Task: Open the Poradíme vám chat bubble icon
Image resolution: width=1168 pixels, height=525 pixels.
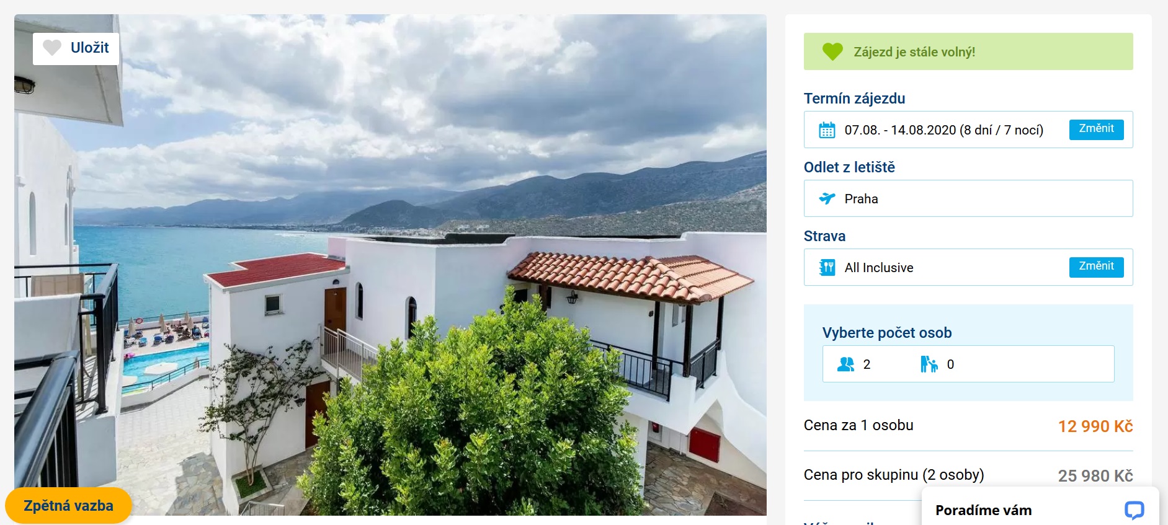Action: [1134, 510]
